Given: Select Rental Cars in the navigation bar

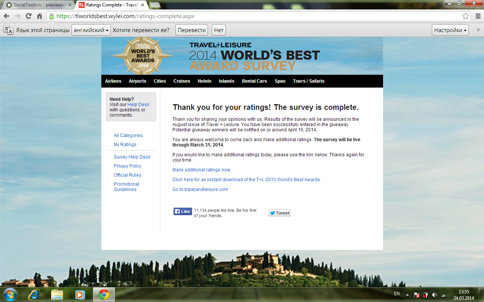Looking at the screenshot, I should pyautogui.click(x=254, y=81).
